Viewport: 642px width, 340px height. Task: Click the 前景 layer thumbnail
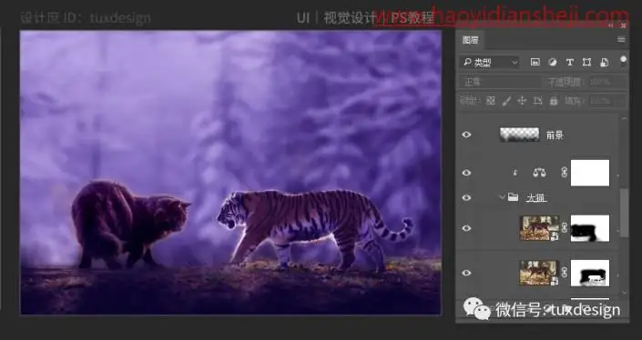click(x=519, y=134)
